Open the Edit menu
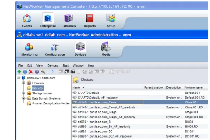The width and height of the screenshot is (210, 140). 30,65
